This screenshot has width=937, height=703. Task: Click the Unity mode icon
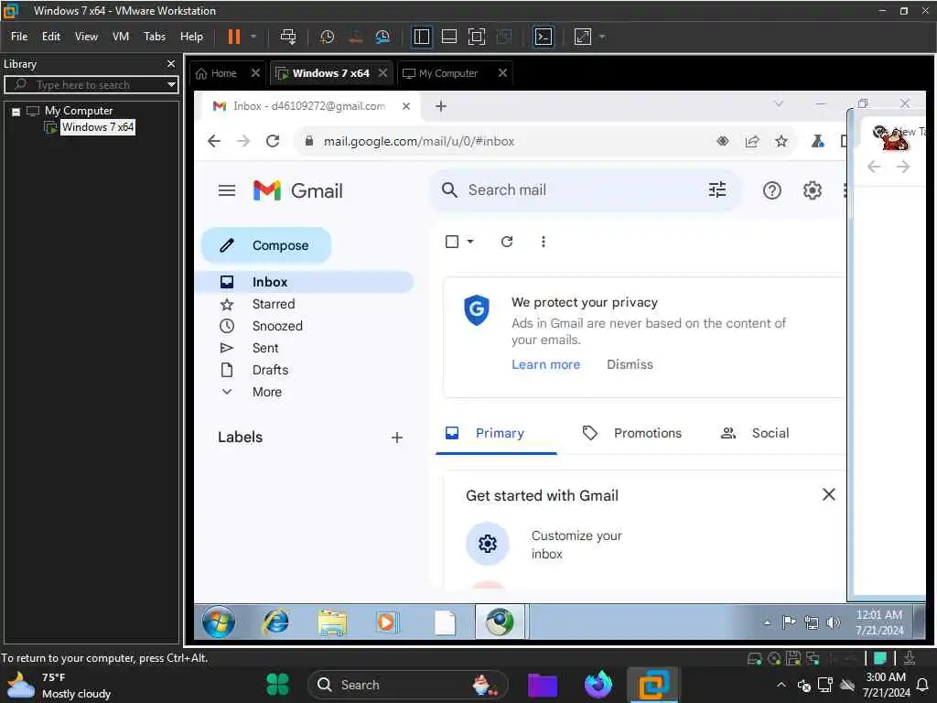pos(504,37)
